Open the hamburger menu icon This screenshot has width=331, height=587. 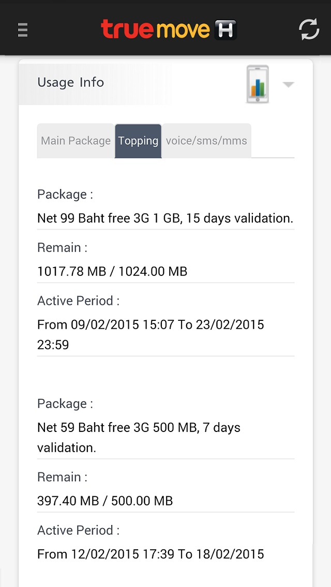[23, 30]
